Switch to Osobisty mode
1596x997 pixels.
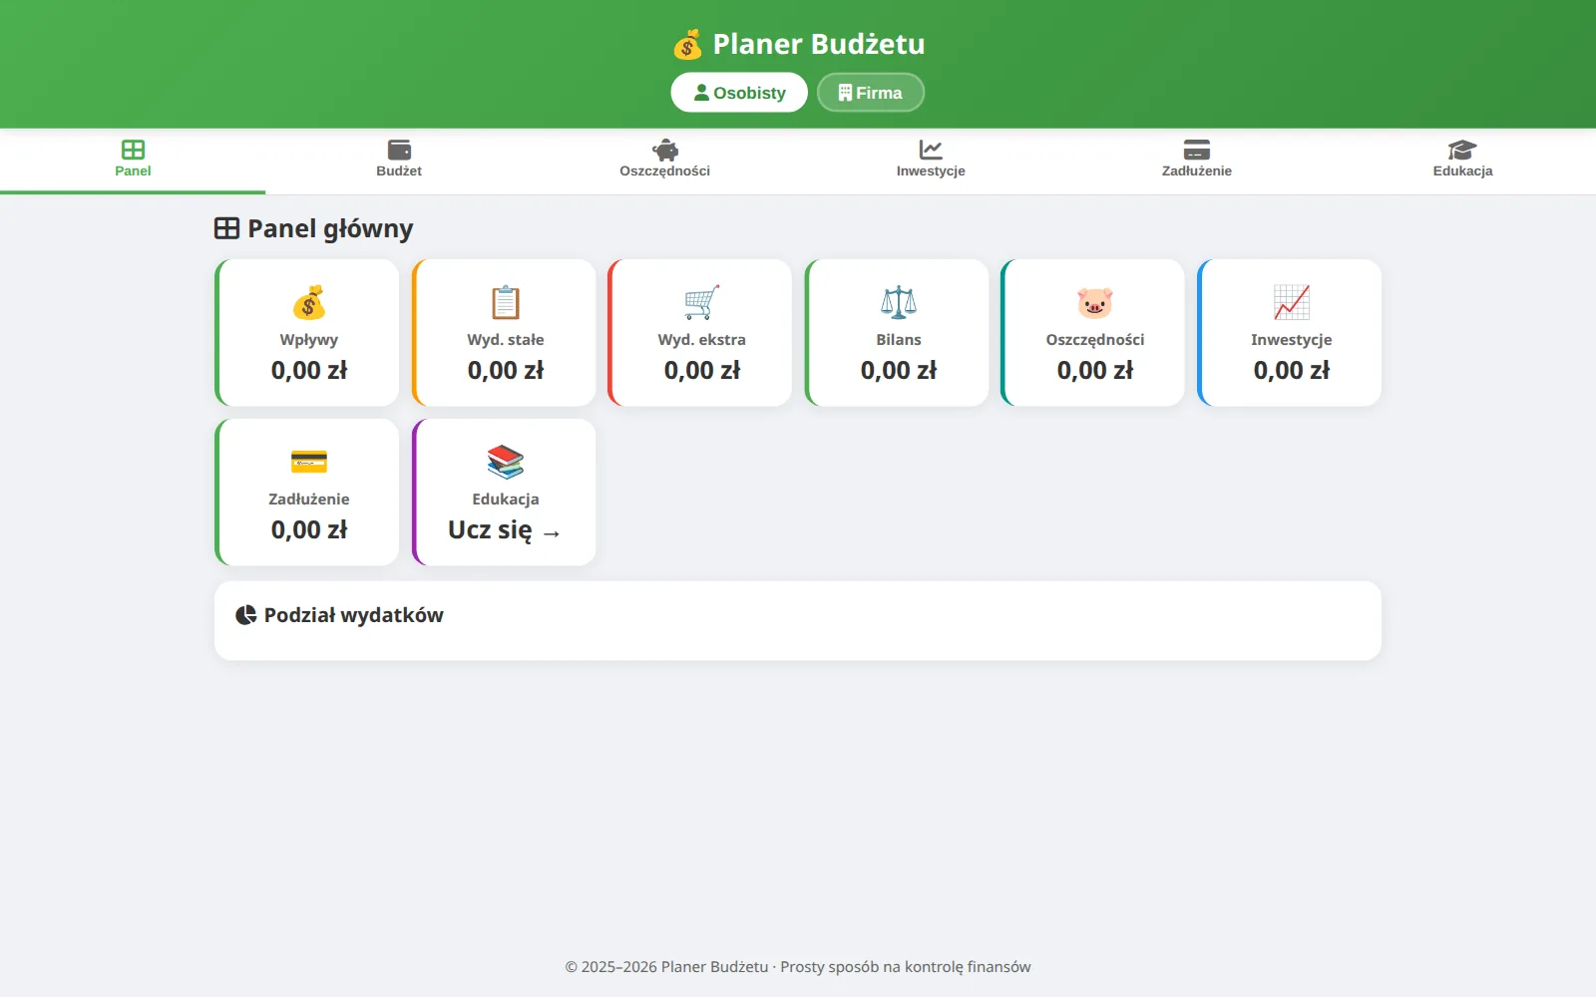(x=739, y=93)
